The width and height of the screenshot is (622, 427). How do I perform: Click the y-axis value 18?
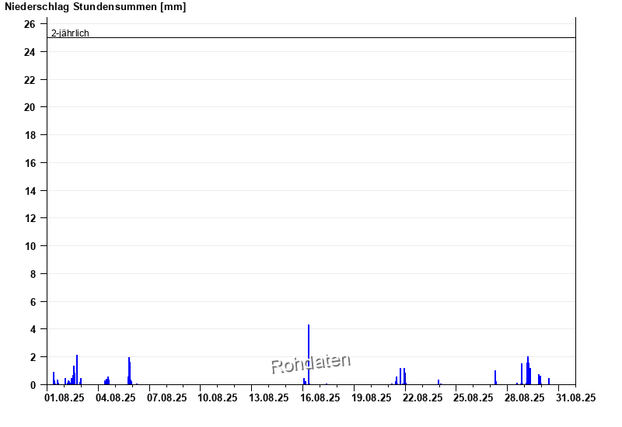click(30, 135)
